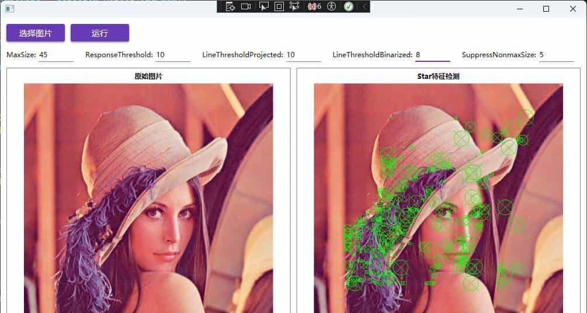
Task: Enable Select Element tool in debug toolbar
Action: 264,6
